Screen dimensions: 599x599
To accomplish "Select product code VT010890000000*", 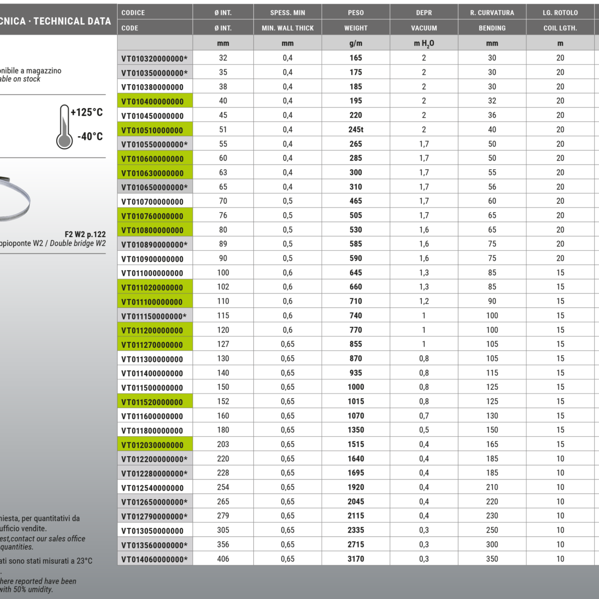I will pyautogui.click(x=154, y=244).
